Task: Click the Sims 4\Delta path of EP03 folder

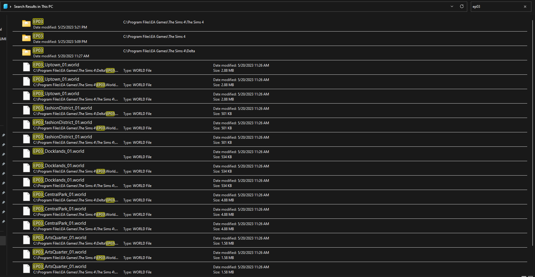Action: point(159,51)
